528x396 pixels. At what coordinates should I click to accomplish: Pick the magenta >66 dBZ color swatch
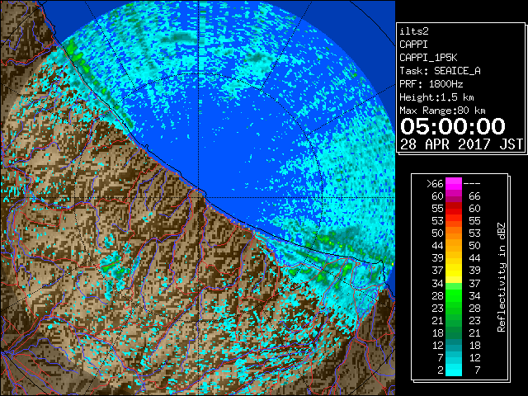pyautogui.click(x=454, y=184)
